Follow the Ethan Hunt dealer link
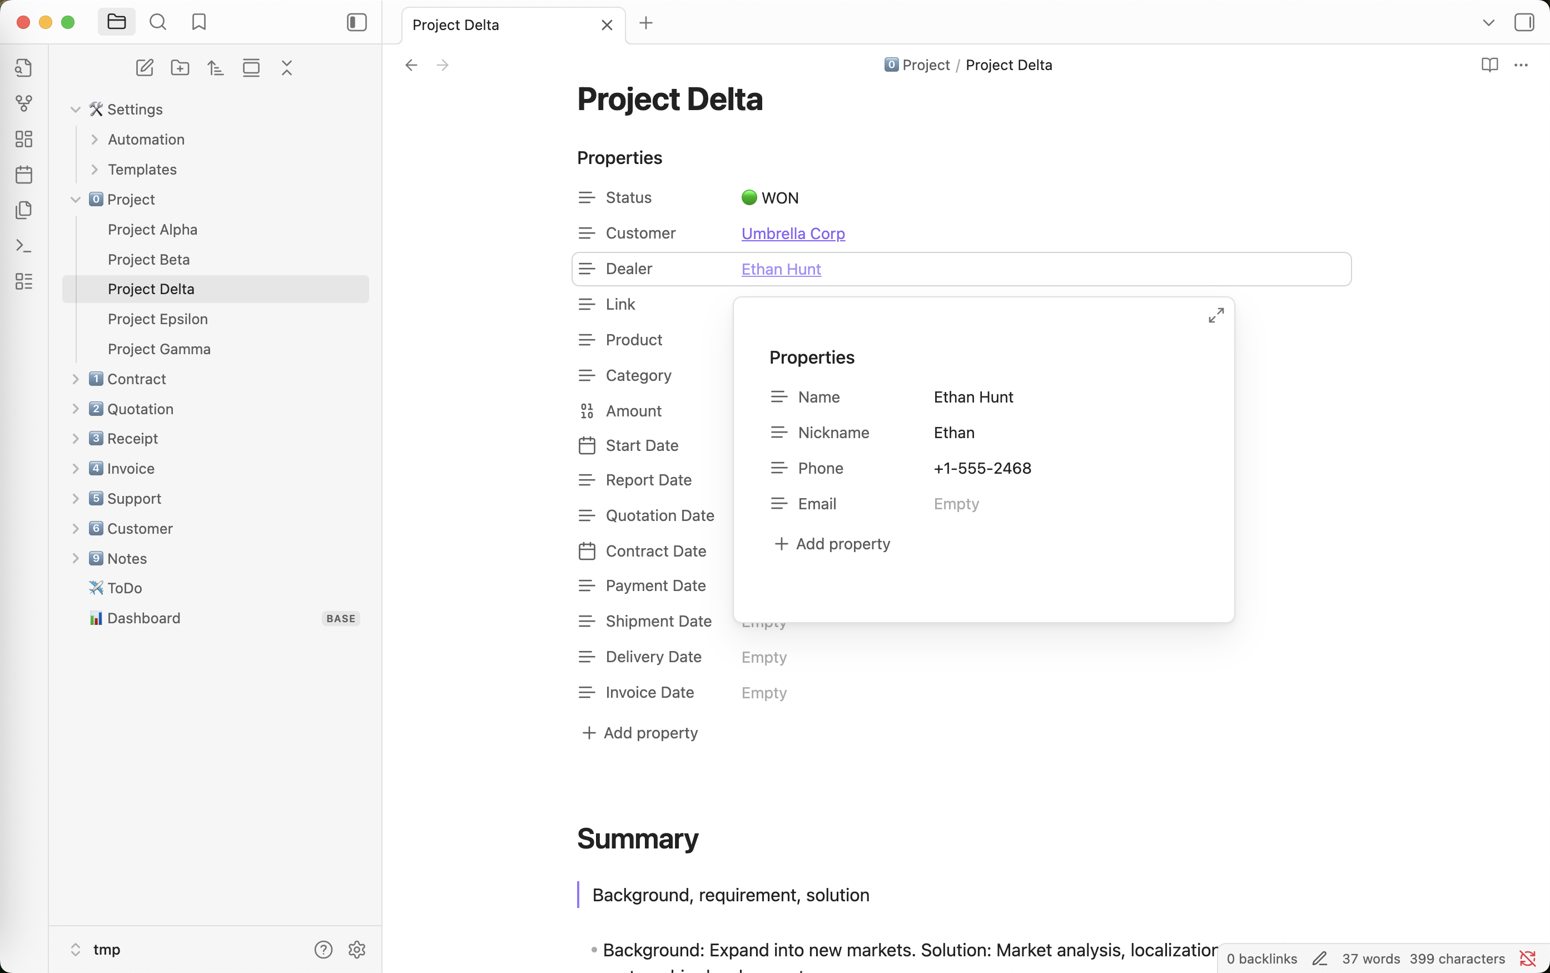This screenshot has height=973, width=1550. coord(781,269)
